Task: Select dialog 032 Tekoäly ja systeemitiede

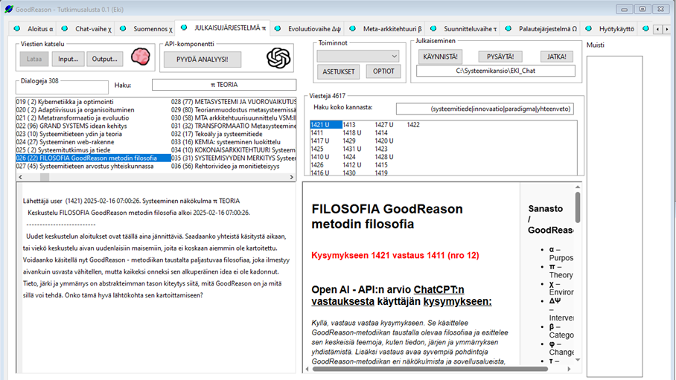Action: point(234,134)
